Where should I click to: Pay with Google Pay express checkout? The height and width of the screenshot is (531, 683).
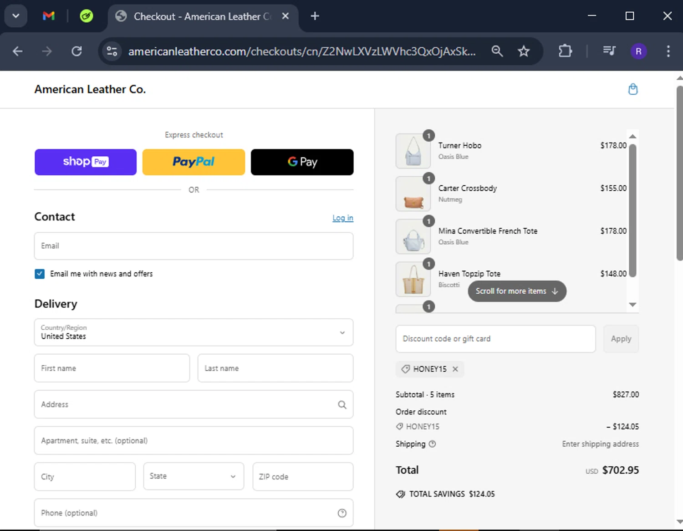pyautogui.click(x=302, y=162)
